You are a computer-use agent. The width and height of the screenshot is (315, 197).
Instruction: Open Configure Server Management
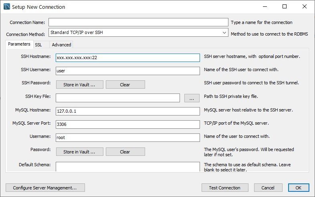click(x=45, y=188)
